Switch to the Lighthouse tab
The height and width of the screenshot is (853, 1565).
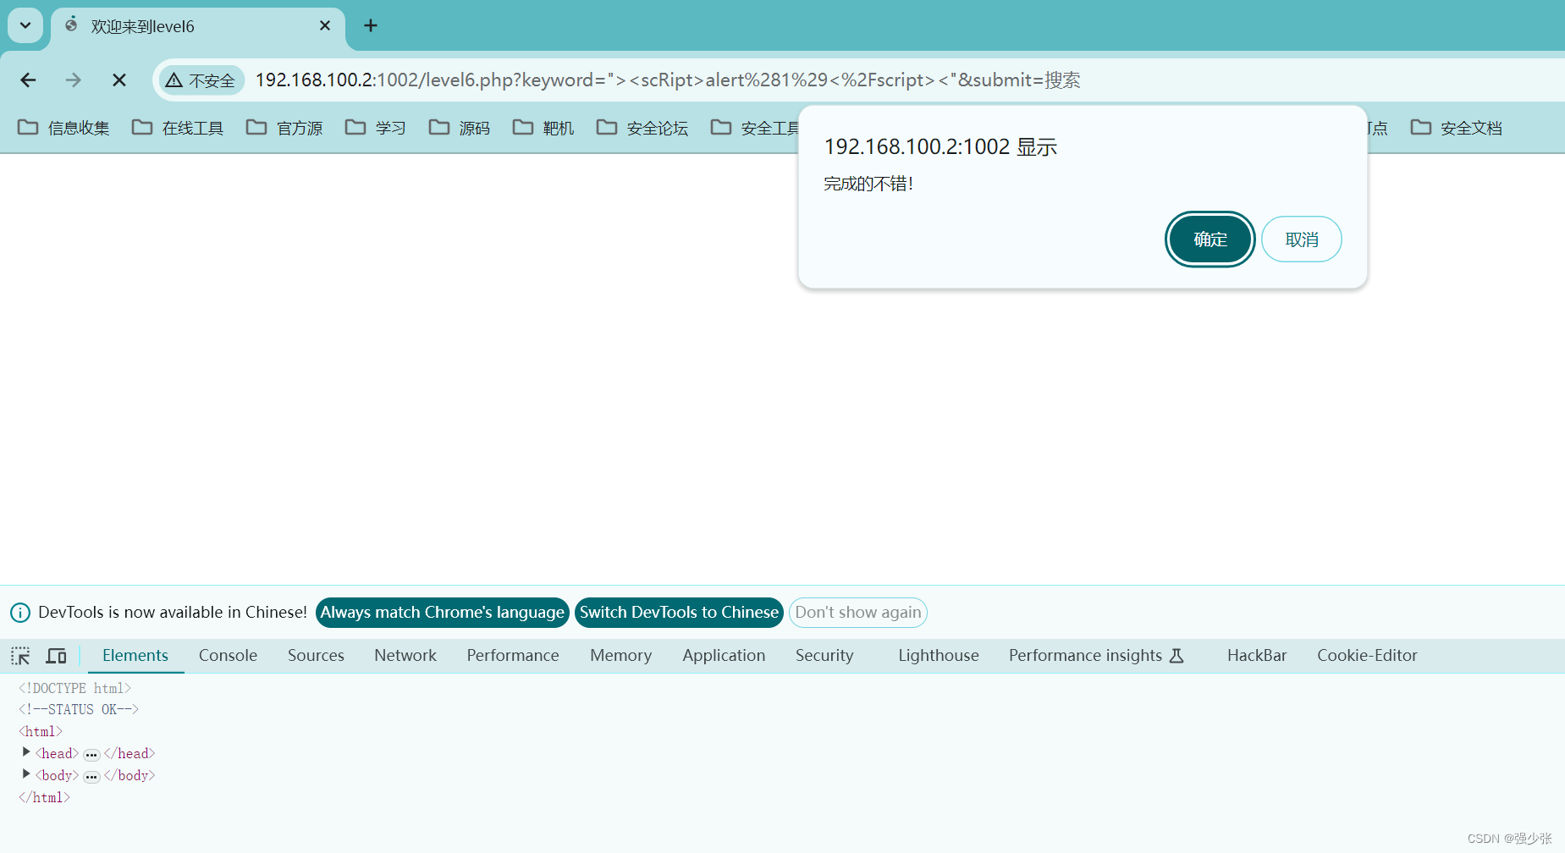pos(938,656)
